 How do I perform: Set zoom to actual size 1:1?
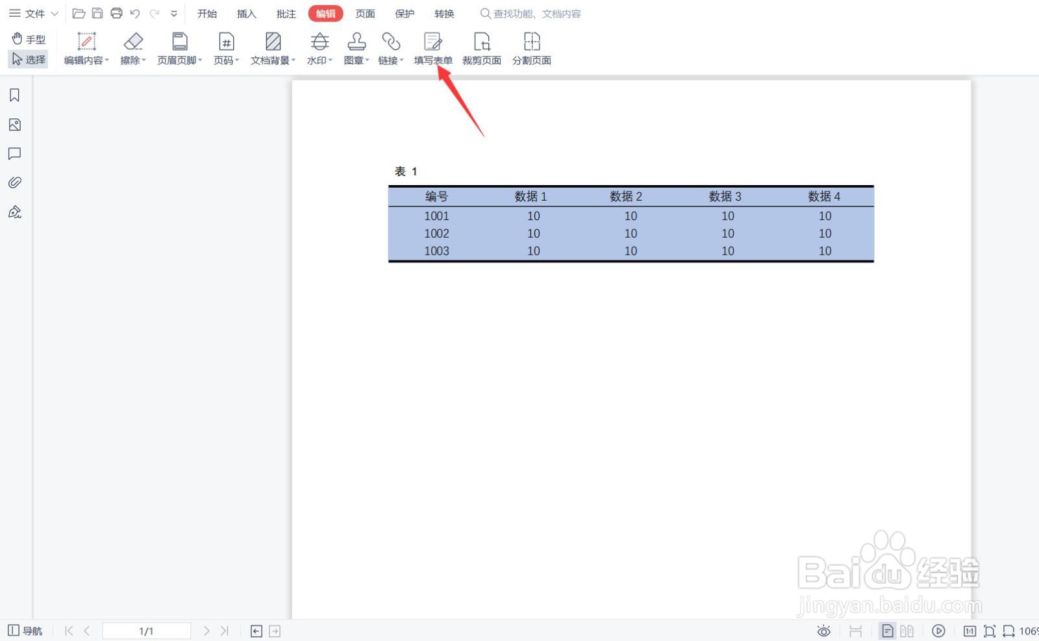coord(970,631)
